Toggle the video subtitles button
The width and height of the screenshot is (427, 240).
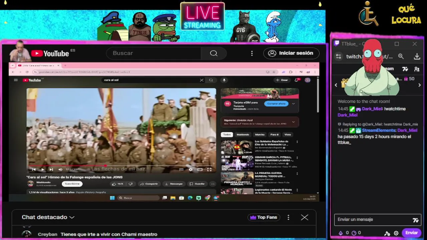(x=181, y=170)
